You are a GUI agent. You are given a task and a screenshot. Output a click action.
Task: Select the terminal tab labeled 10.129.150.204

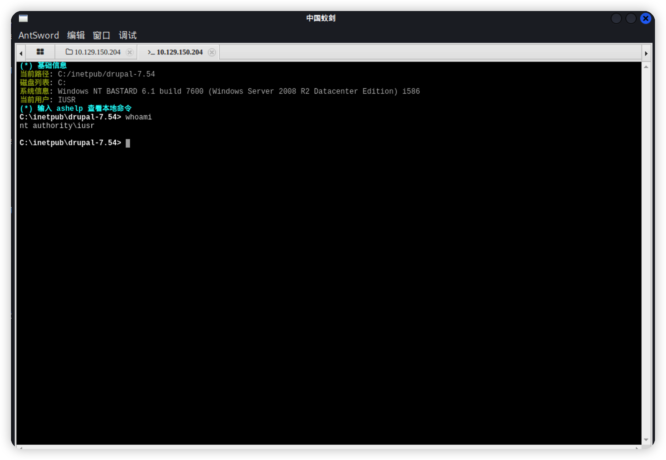click(179, 52)
